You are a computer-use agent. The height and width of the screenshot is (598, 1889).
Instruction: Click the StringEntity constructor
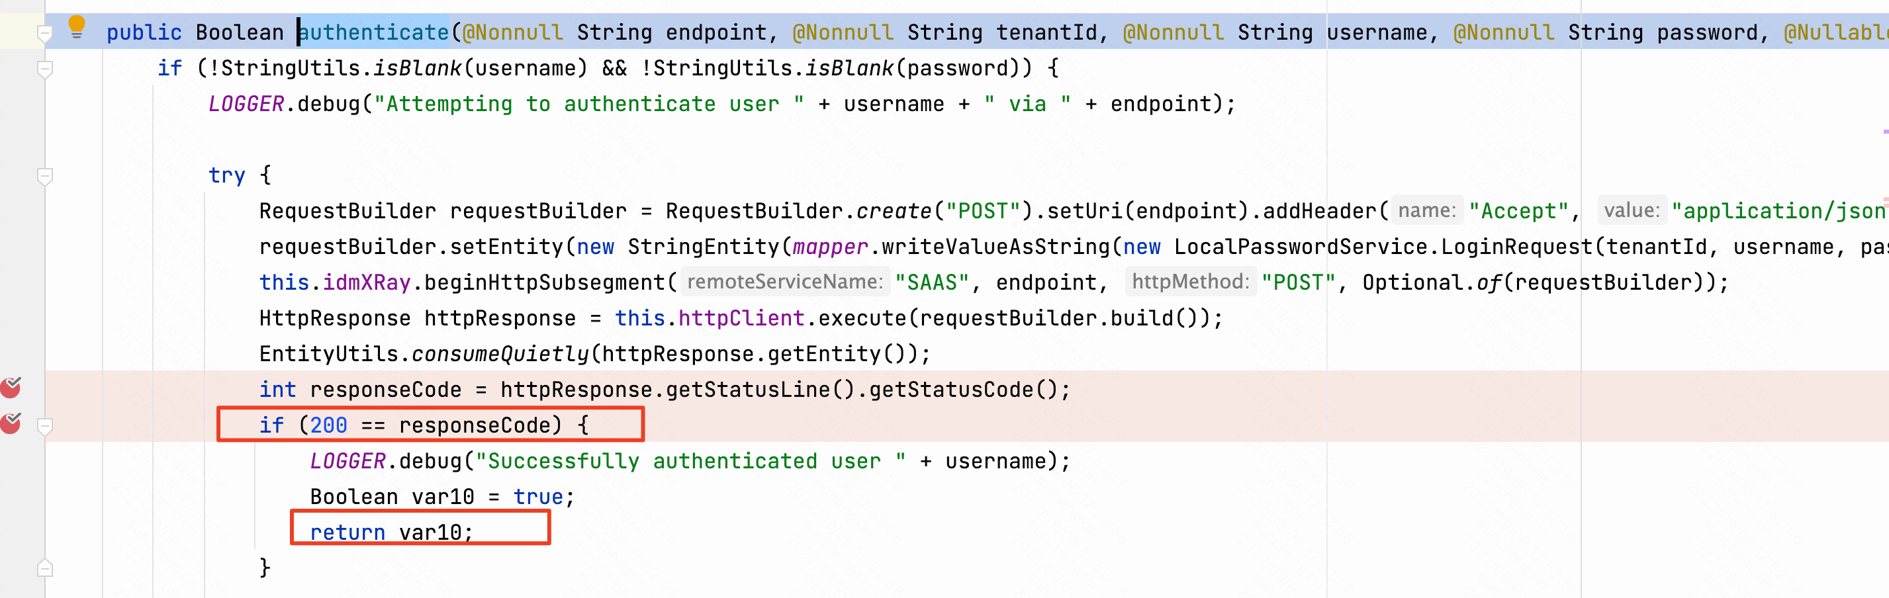(x=704, y=247)
